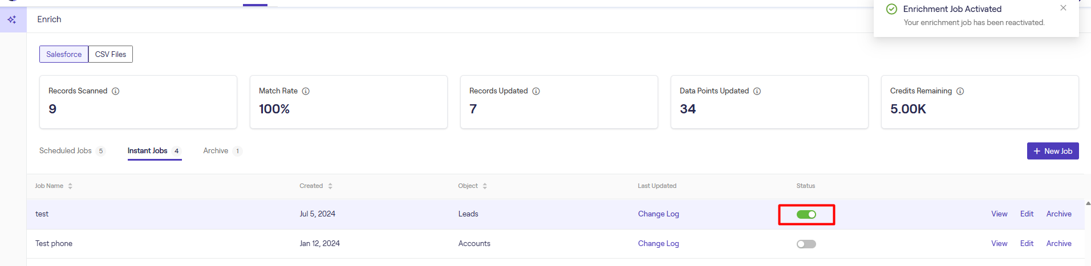The height and width of the screenshot is (266, 1091).
Task: Click the table scrollbar up arrow
Action: coord(1088,203)
